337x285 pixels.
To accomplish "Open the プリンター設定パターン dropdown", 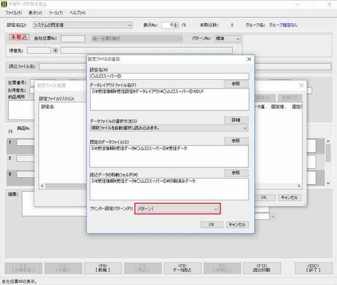I will pos(177,209).
